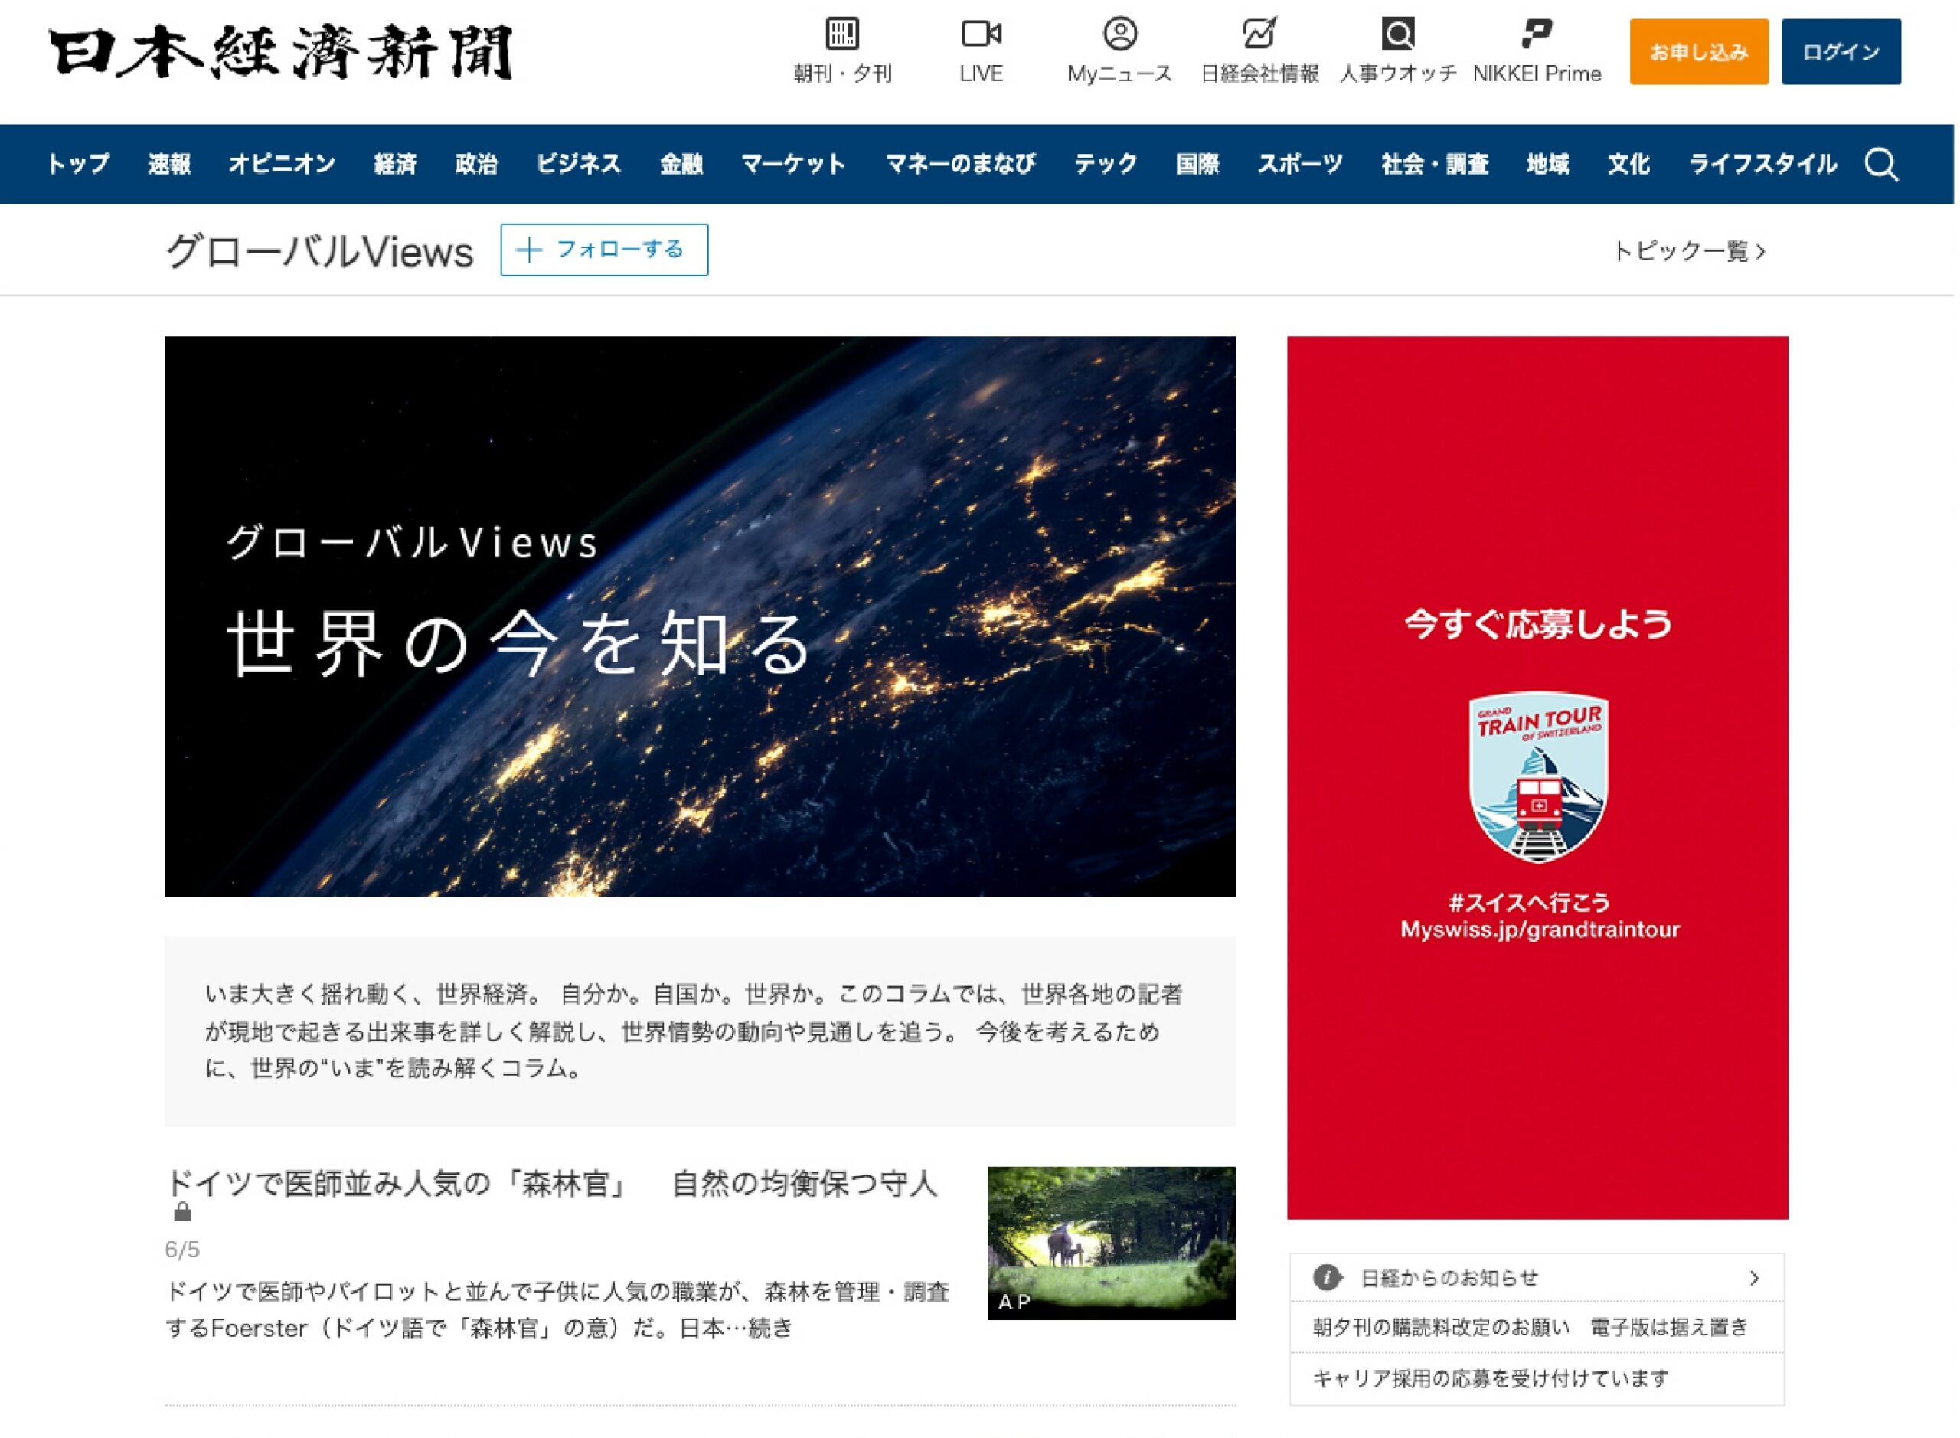Click the お申し込み subscribe button

tap(1699, 51)
